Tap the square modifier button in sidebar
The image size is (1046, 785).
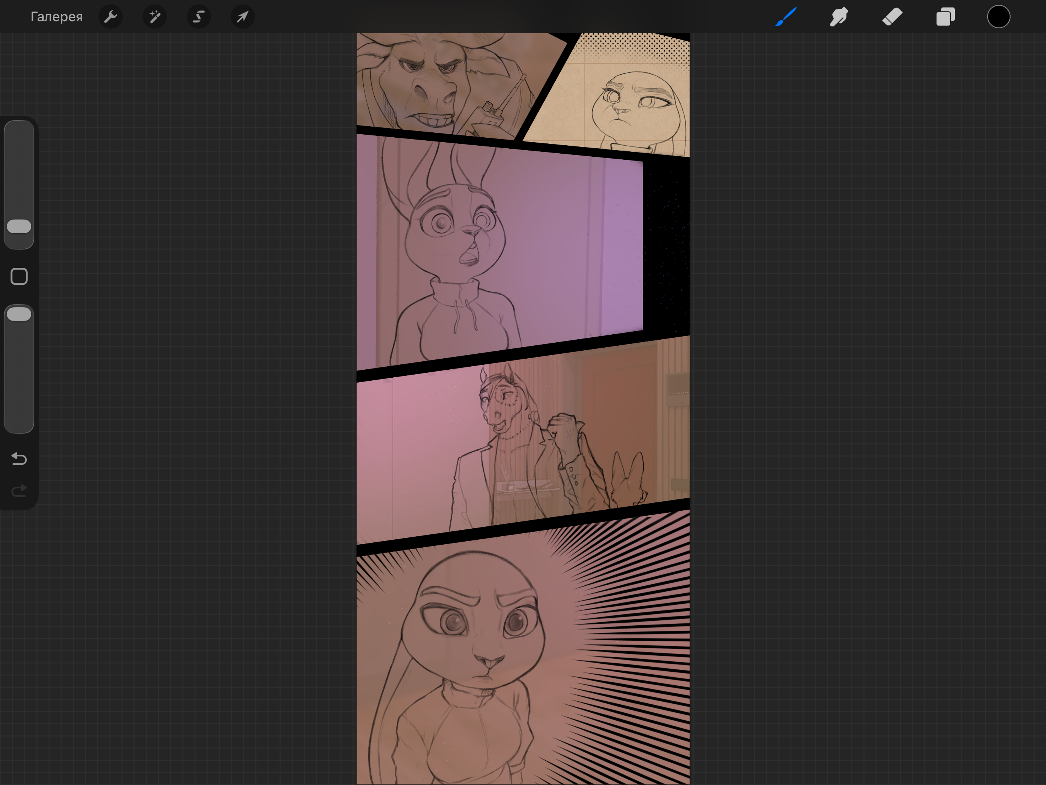(19, 276)
